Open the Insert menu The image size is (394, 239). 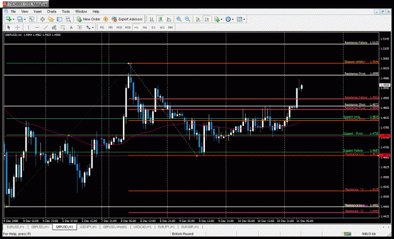point(38,11)
